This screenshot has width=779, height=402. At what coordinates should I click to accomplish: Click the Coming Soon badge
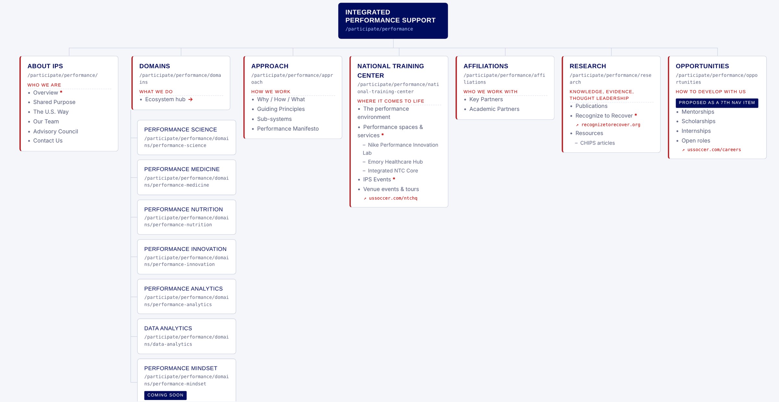coord(166,395)
